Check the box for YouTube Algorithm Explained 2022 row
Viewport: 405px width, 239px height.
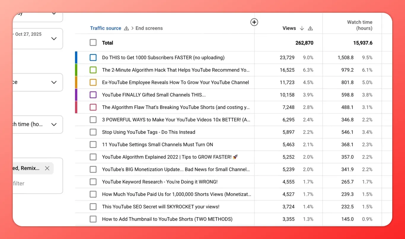click(93, 157)
